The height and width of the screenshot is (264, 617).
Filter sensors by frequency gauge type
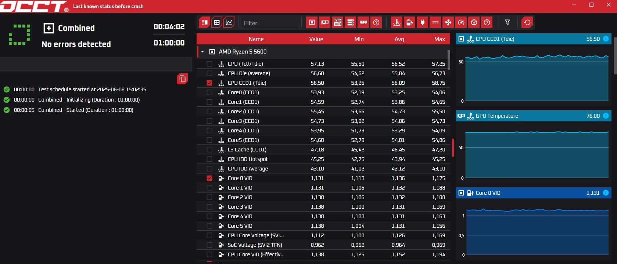(461, 22)
